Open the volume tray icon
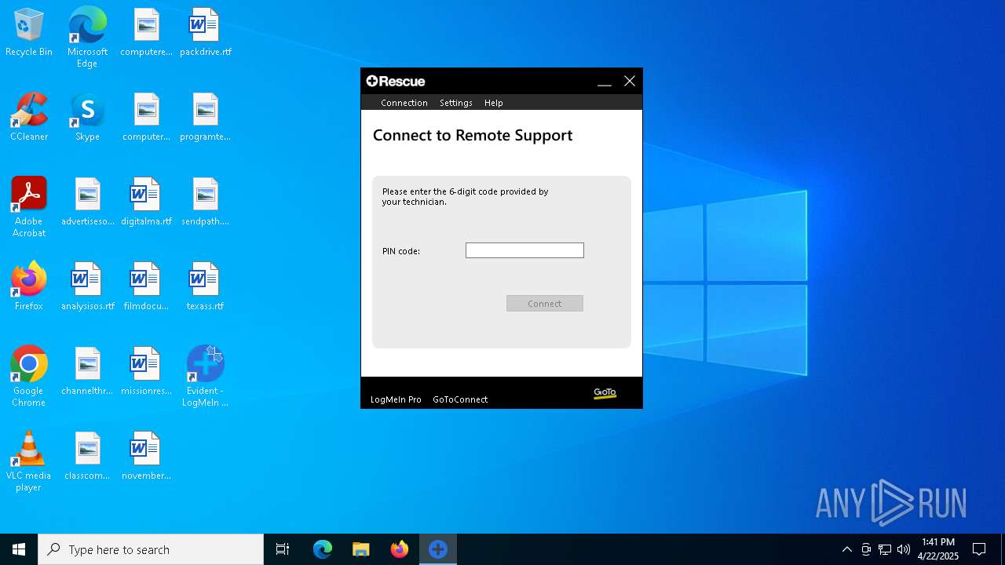The width and height of the screenshot is (1005, 565). 904,549
